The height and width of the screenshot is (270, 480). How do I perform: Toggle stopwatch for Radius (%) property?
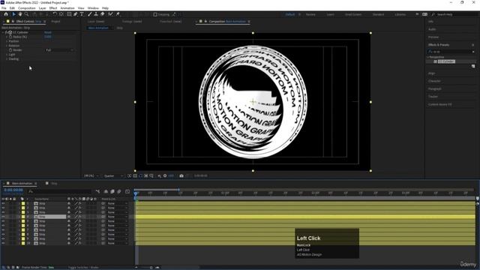pyautogui.click(x=10, y=37)
